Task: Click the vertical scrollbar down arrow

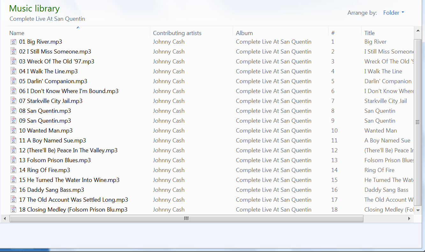Action: (418, 210)
